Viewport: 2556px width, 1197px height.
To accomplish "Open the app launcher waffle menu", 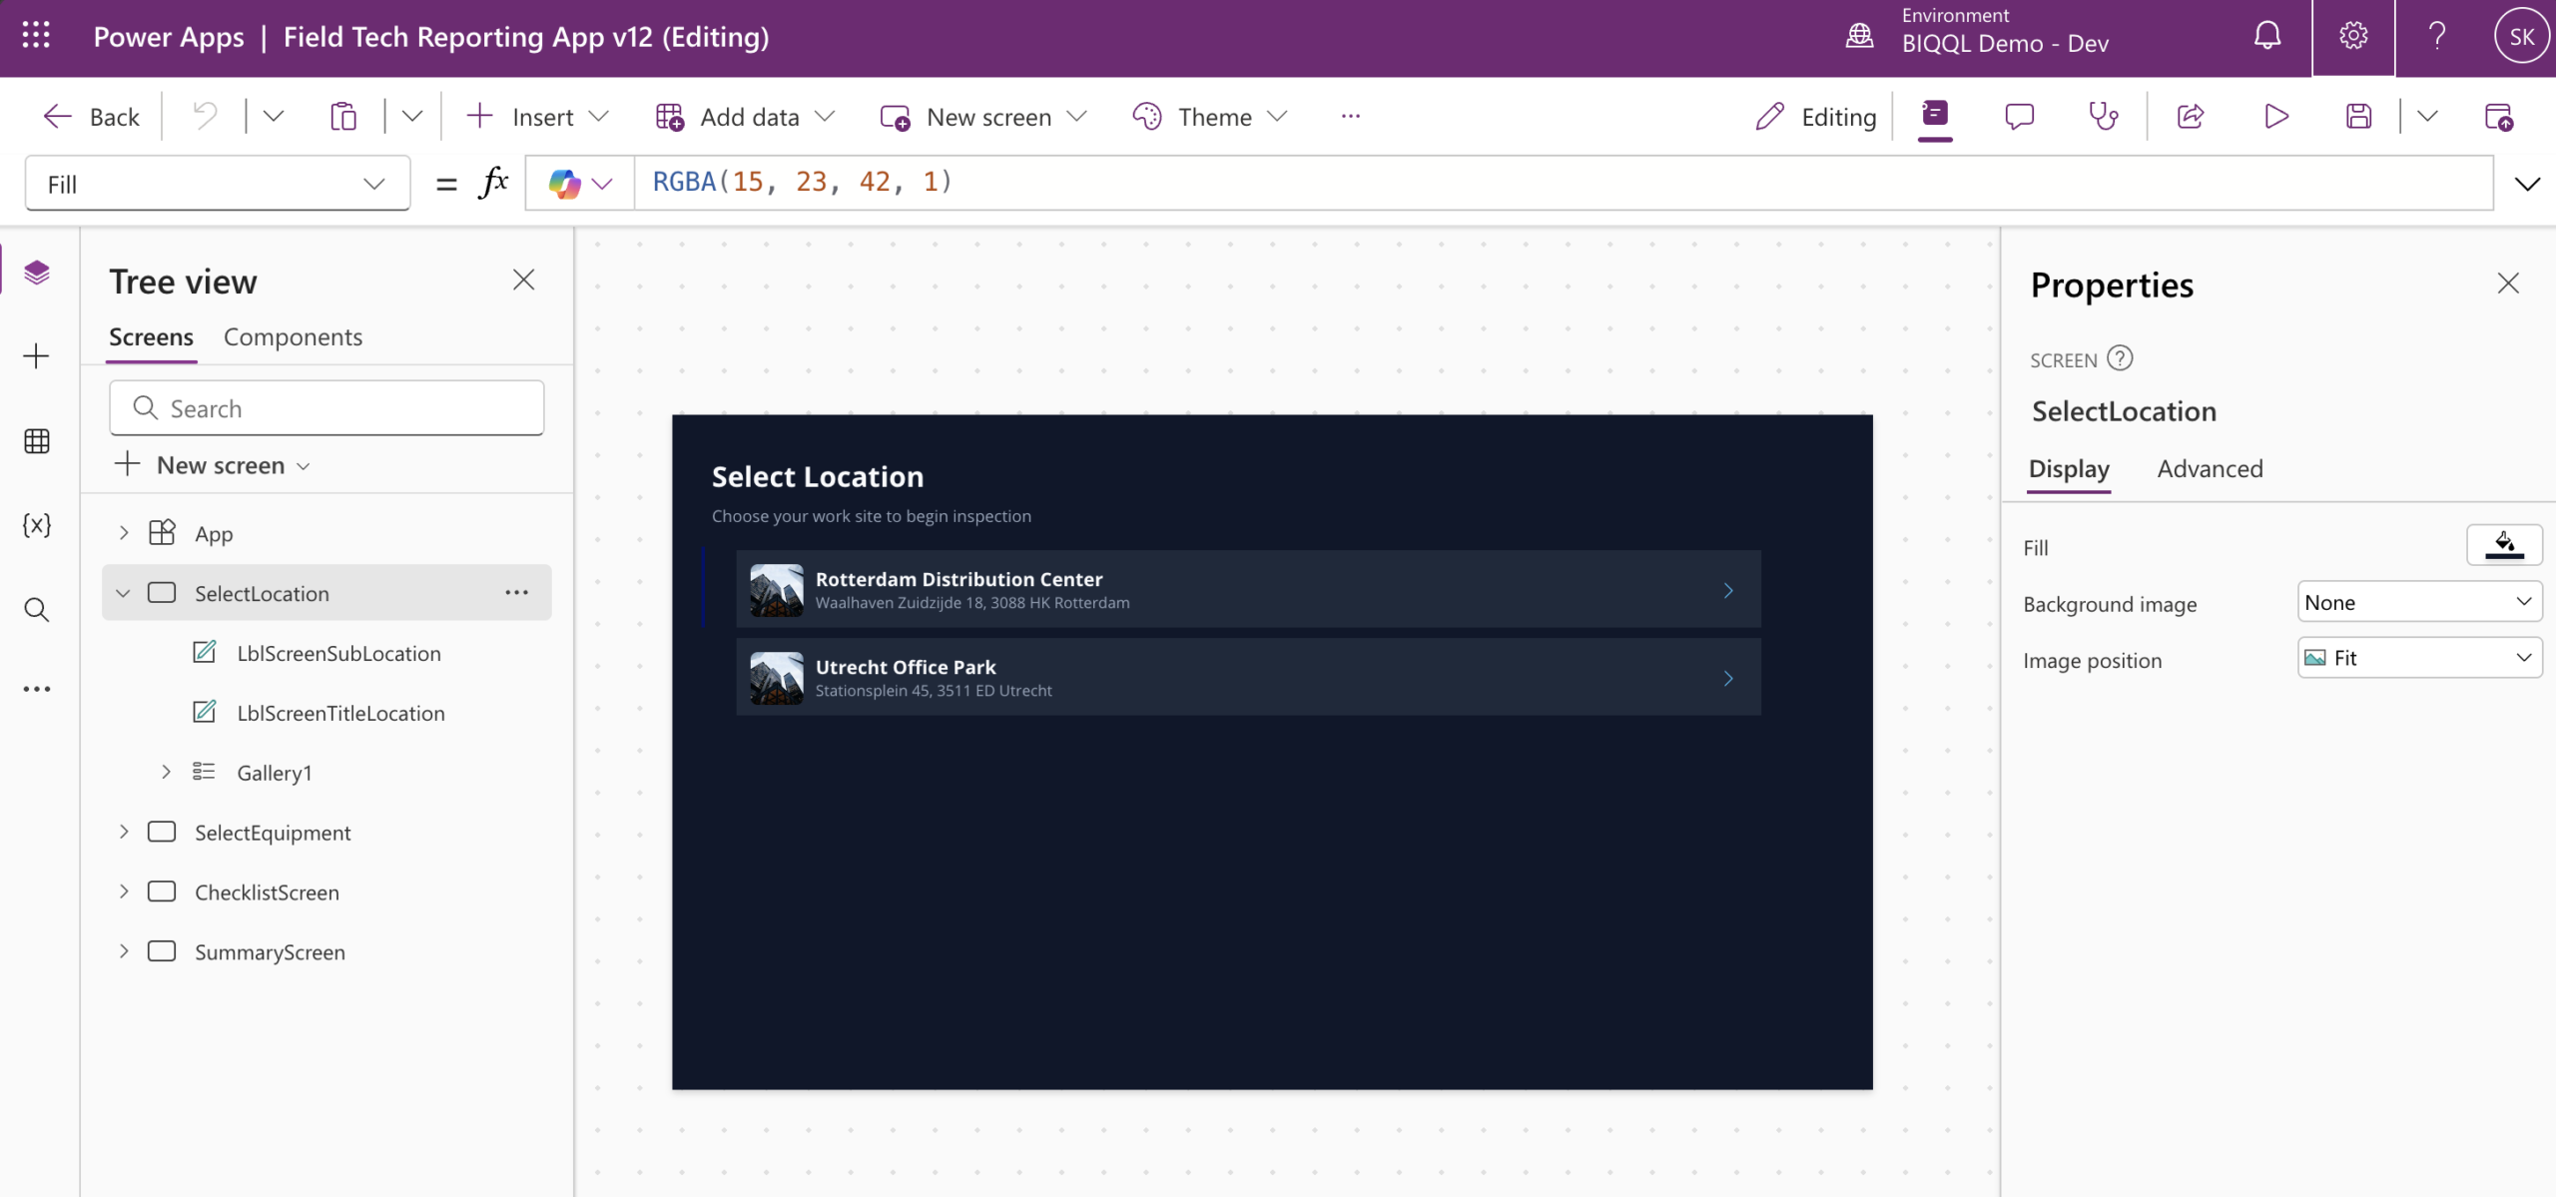I will tap(36, 36).
